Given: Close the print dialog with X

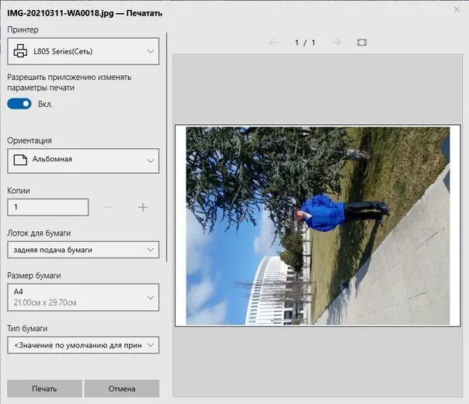Looking at the screenshot, I should 457,9.
